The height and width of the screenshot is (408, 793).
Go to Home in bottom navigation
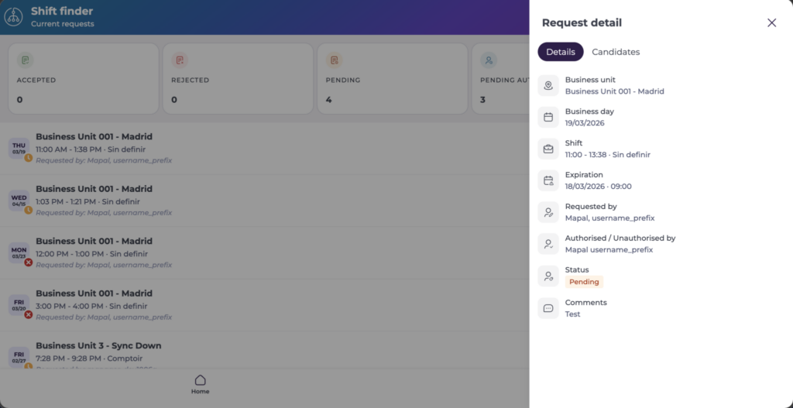[200, 385]
